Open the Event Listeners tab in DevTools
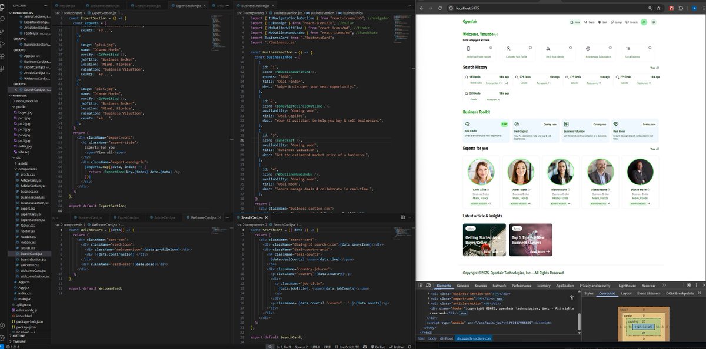This screenshot has width=706, height=349. (649, 293)
